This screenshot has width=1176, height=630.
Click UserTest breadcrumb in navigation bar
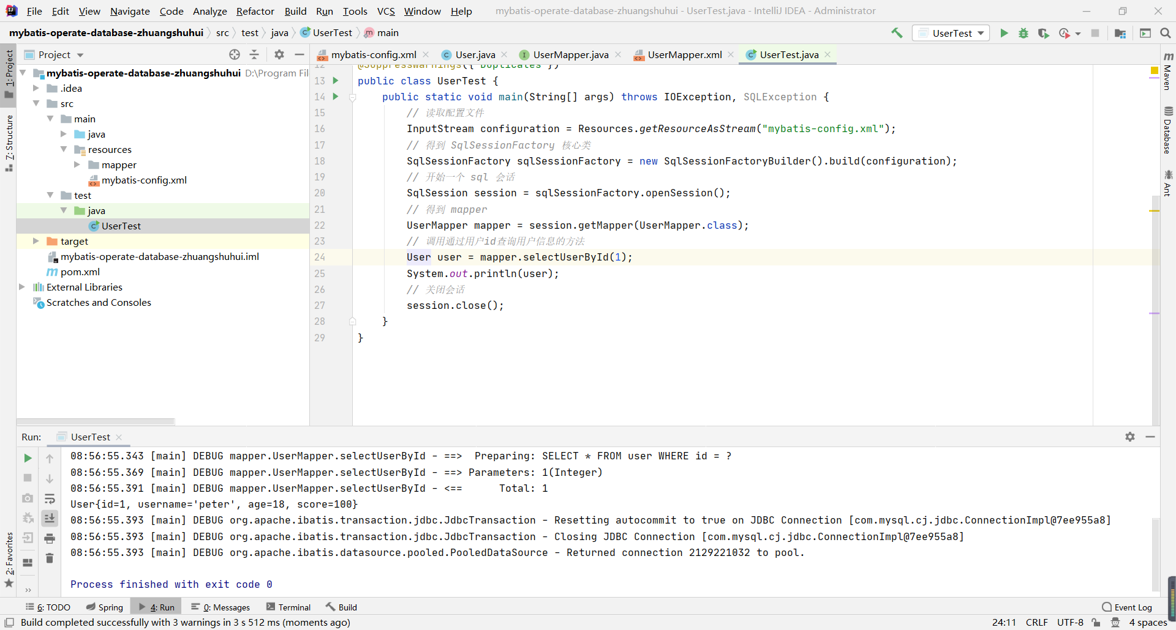tap(326, 33)
